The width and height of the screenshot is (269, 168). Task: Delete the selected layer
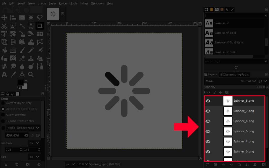click(264, 164)
